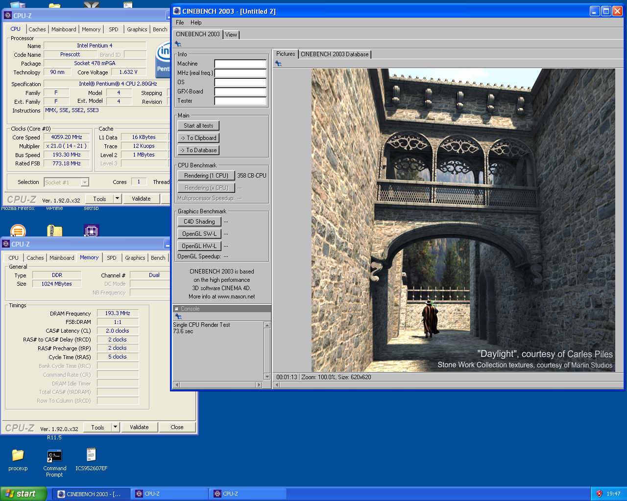The image size is (627, 501).
Task: Select the CINEBENCH 2003 tab
Action: point(198,34)
